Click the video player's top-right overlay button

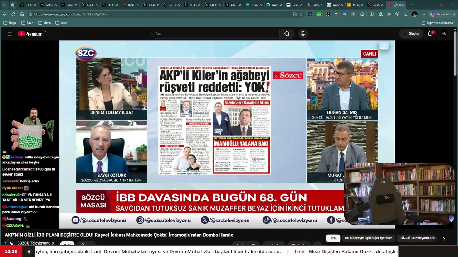[x=384, y=46]
